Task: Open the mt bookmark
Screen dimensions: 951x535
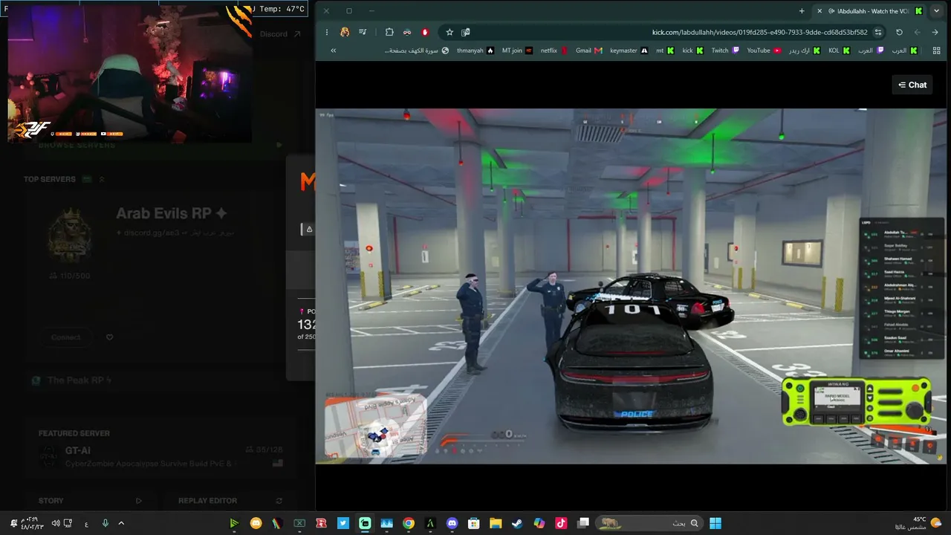Action: tap(665, 51)
